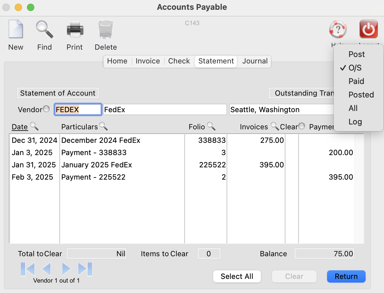Click payment amount 200.00

click(341, 153)
